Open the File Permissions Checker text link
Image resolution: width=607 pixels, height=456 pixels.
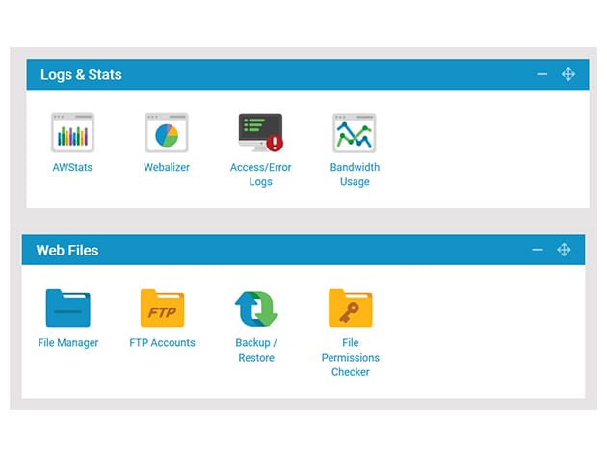[350, 357]
